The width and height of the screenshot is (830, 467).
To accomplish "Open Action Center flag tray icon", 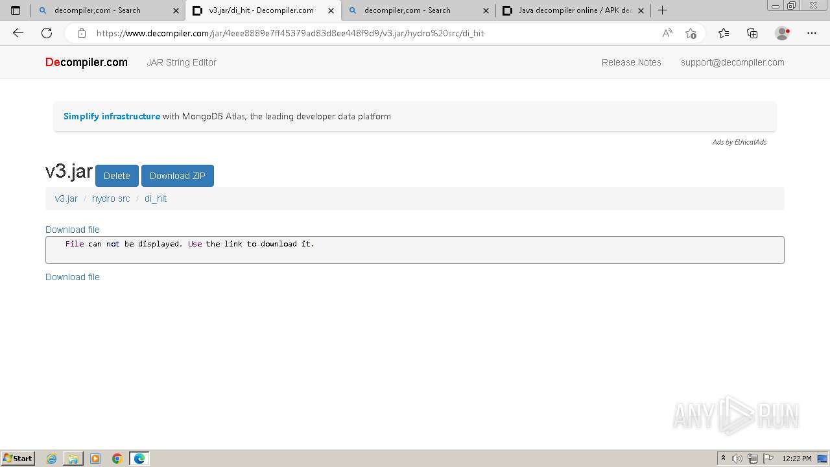I will click(x=768, y=459).
